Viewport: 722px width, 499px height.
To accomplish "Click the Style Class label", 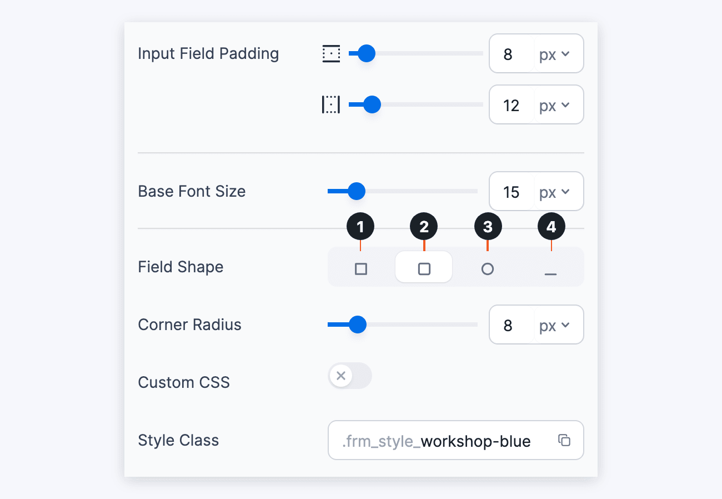I will click(178, 441).
